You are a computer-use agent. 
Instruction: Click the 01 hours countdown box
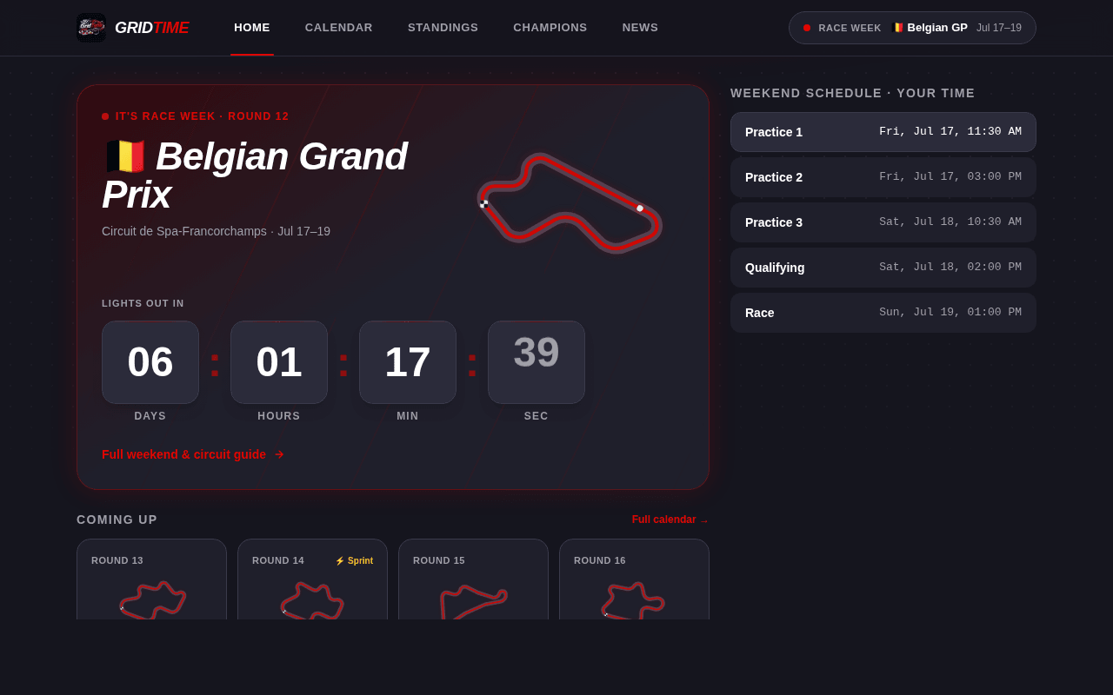pyautogui.click(x=279, y=362)
